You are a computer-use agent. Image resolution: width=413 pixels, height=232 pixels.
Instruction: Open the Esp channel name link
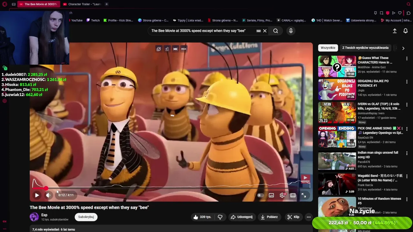pos(44,215)
